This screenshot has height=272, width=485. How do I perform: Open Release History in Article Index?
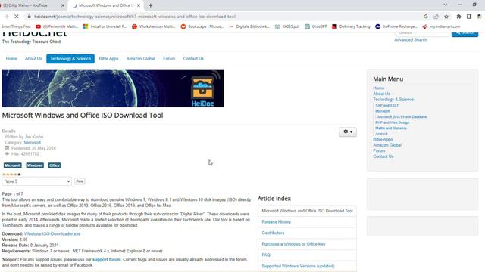point(276,221)
